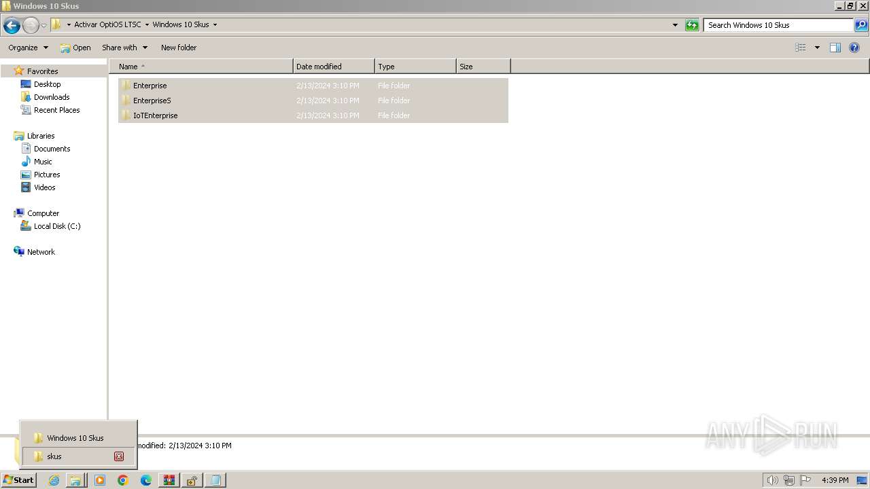Sort by the Name column header

click(201, 67)
